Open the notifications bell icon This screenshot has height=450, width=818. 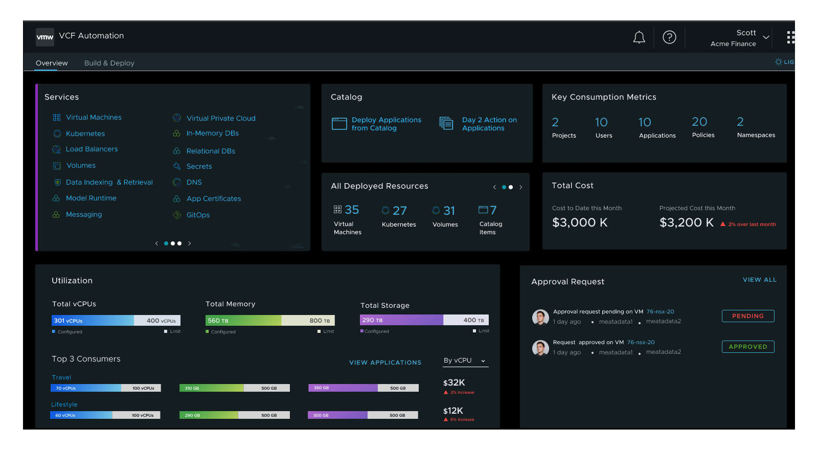click(639, 37)
